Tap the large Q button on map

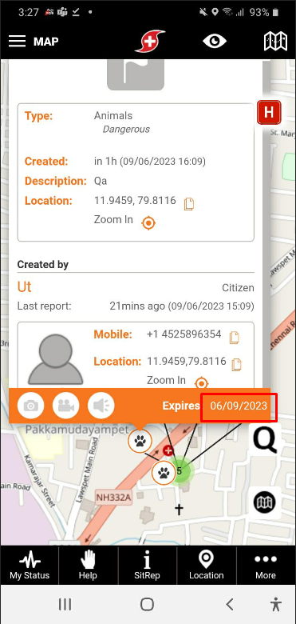265,440
